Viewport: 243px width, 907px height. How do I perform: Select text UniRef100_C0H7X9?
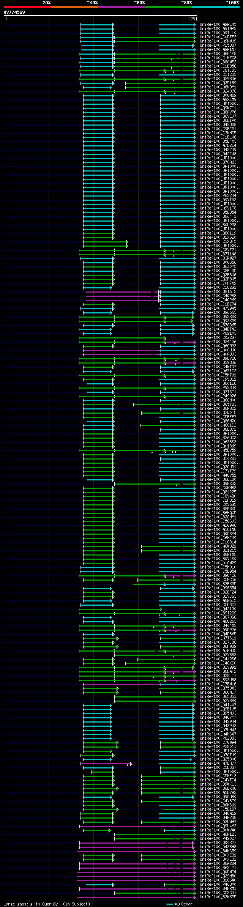click(x=218, y=283)
